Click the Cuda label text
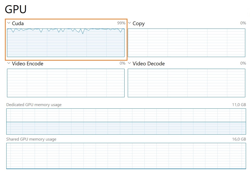Screen dimensions: 251x174 click(x=18, y=23)
